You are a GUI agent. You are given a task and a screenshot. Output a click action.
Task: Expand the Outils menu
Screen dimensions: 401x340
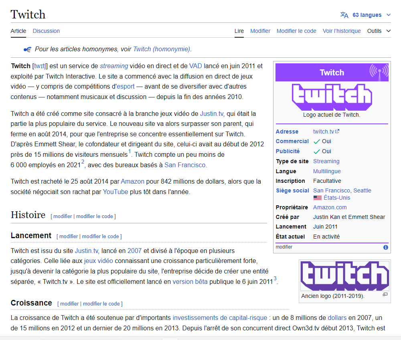point(379,31)
